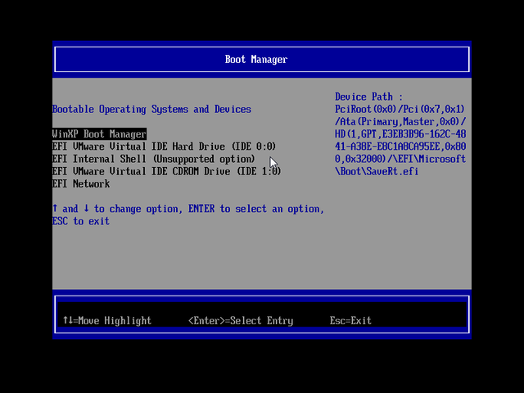Click the \Boot\SaveRt.efi path text
This screenshot has height=393, width=524.
click(x=377, y=171)
